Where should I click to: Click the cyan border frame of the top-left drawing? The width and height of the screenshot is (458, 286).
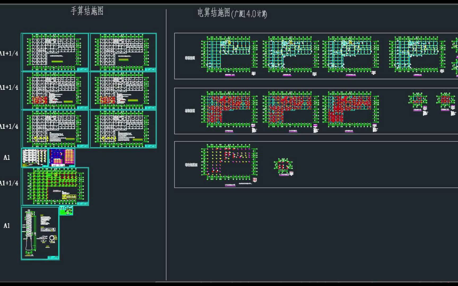point(22,53)
